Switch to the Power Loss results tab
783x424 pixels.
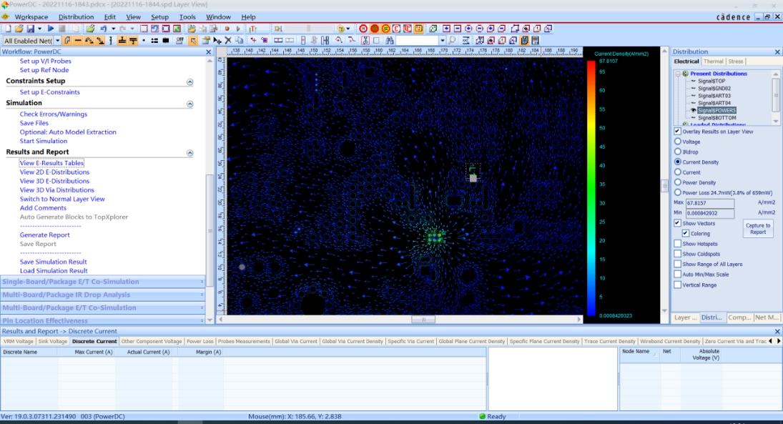(200, 342)
